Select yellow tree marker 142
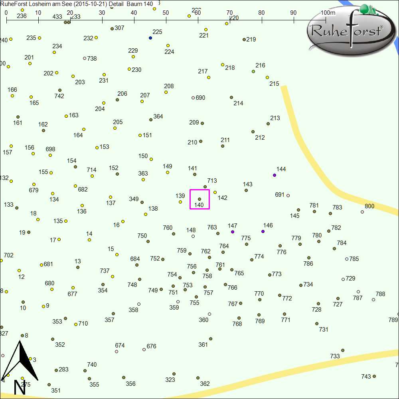 point(215,192)
